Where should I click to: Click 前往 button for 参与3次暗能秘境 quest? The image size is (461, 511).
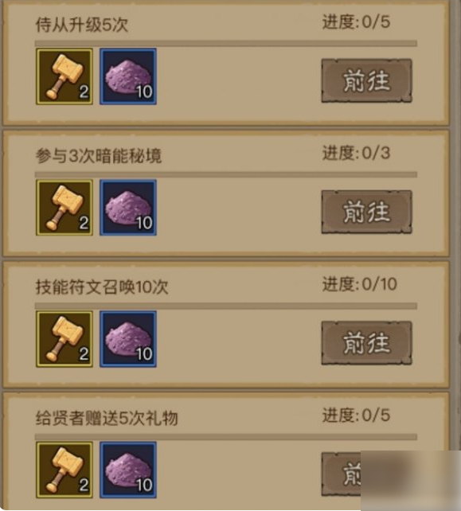[367, 213]
